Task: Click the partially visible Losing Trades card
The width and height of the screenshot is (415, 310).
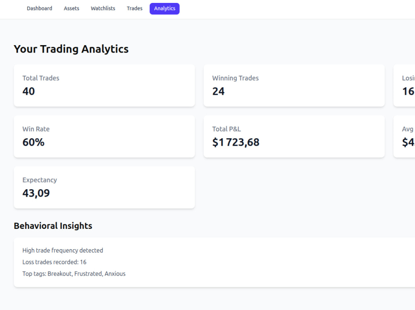Action: [x=404, y=86]
